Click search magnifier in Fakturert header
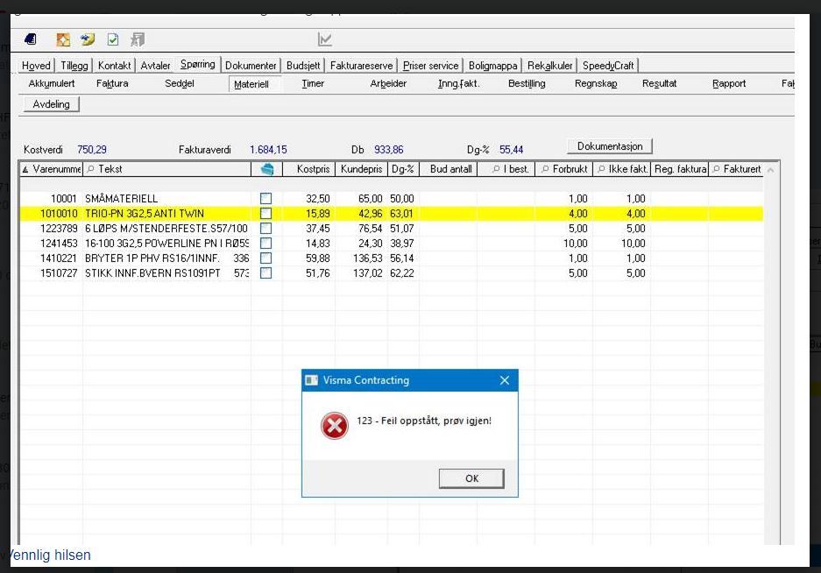The width and height of the screenshot is (821, 573). tap(716, 168)
